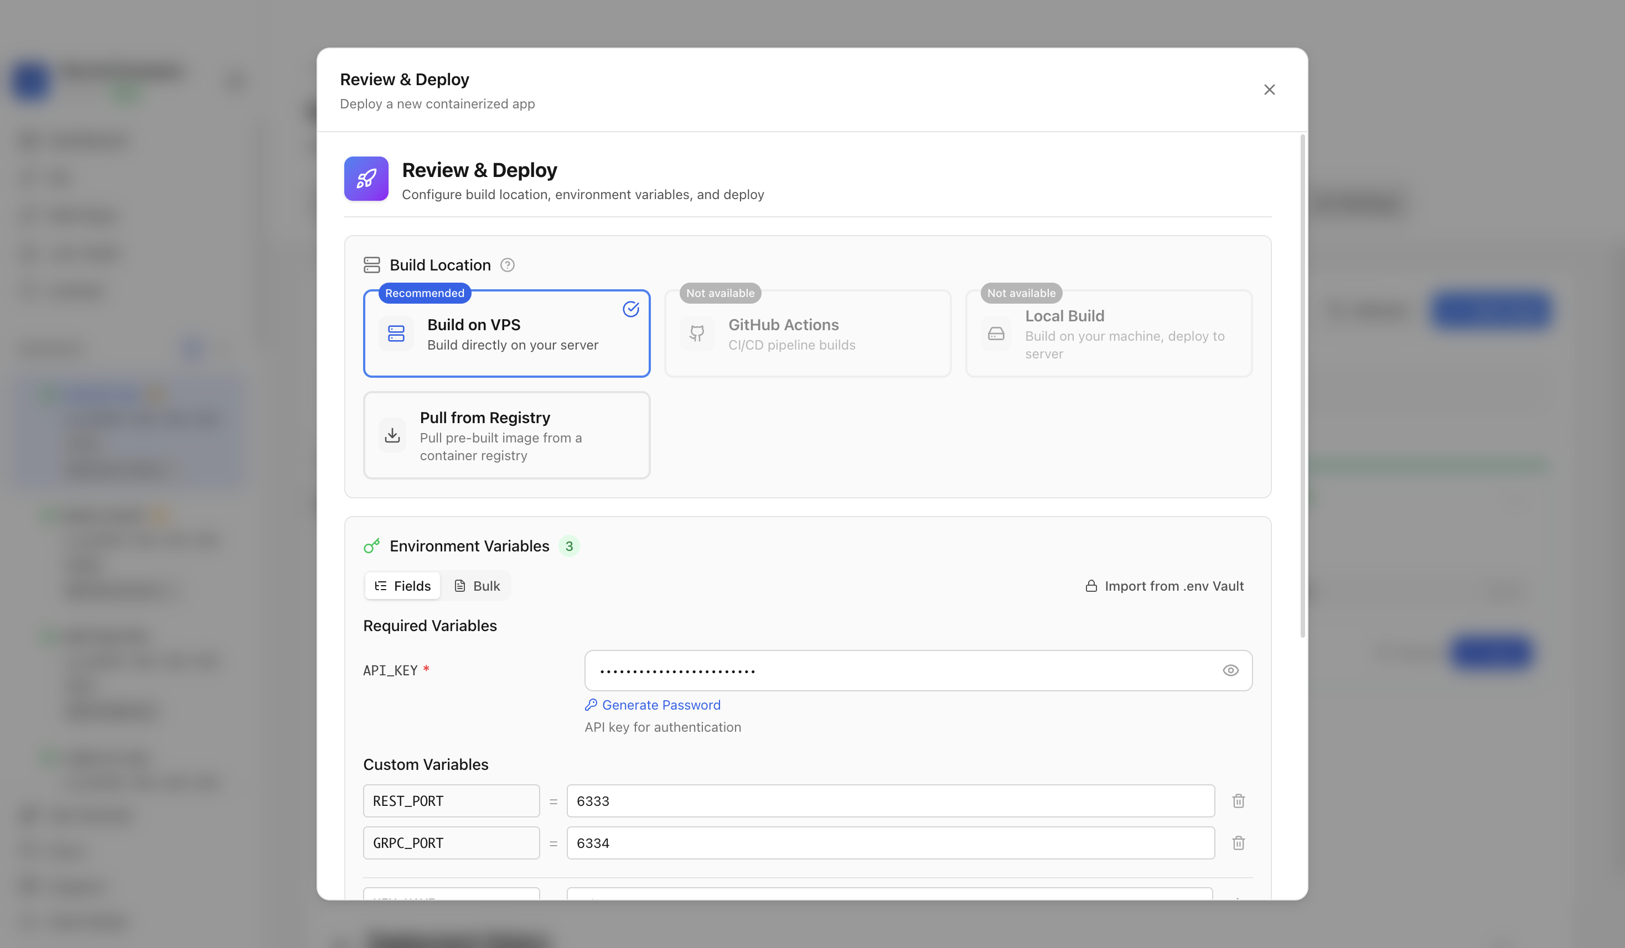Click Import from .env Vault
The image size is (1625, 948).
pyautogui.click(x=1164, y=586)
